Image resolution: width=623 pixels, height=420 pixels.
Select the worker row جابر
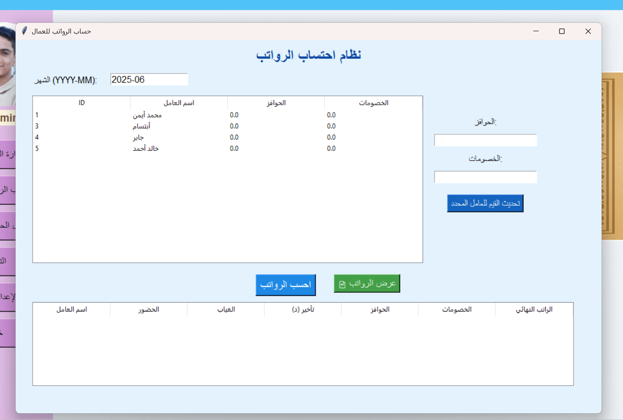coord(228,137)
